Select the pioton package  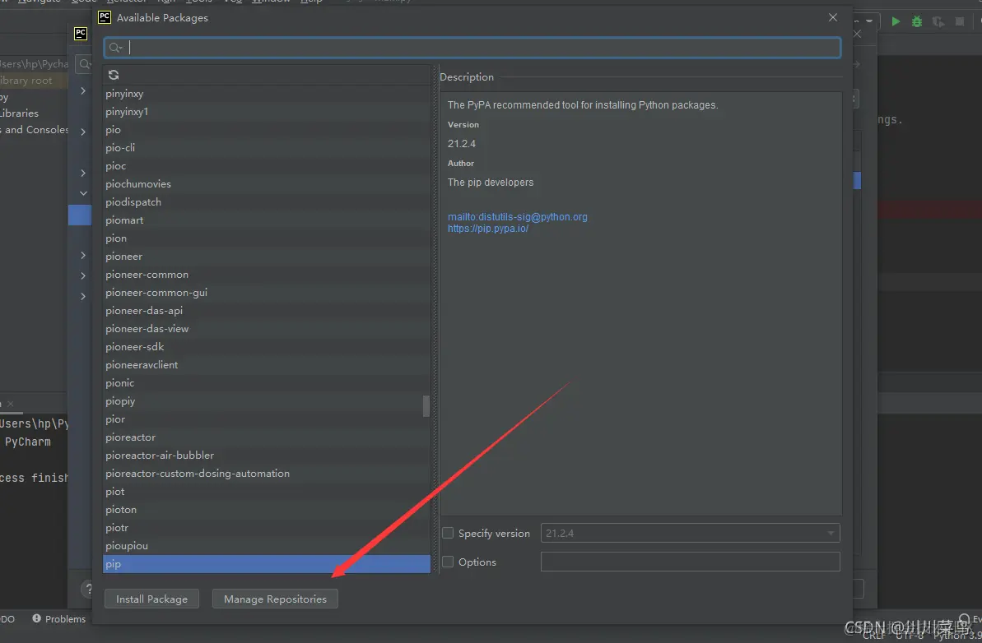tap(267, 511)
